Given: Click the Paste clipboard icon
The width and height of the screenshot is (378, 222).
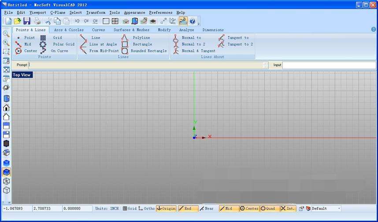Looking at the screenshot, I should click(x=66, y=21).
